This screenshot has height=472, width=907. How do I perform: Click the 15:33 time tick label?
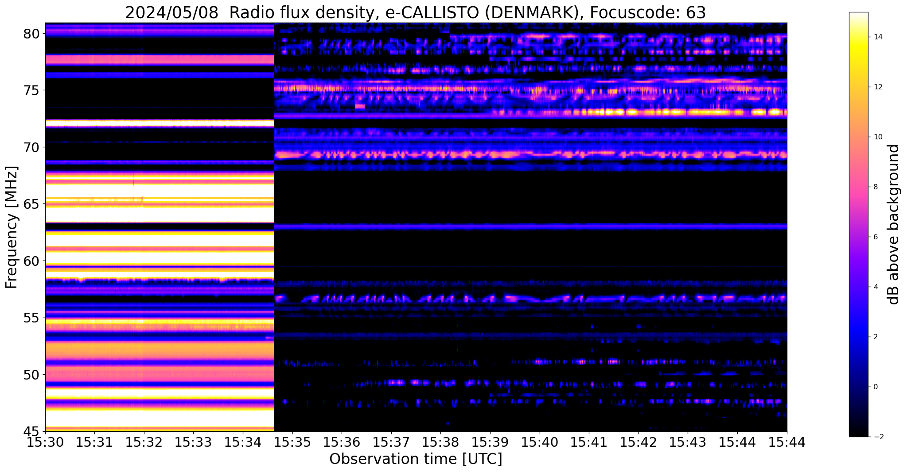click(193, 442)
